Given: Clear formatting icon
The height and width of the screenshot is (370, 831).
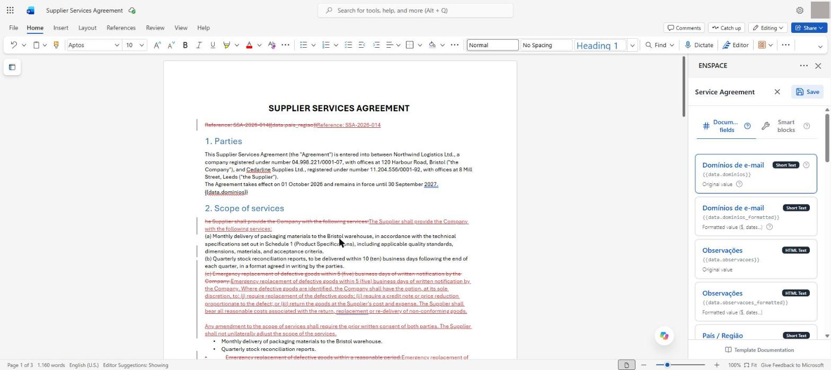Looking at the screenshot, I should (x=272, y=45).
